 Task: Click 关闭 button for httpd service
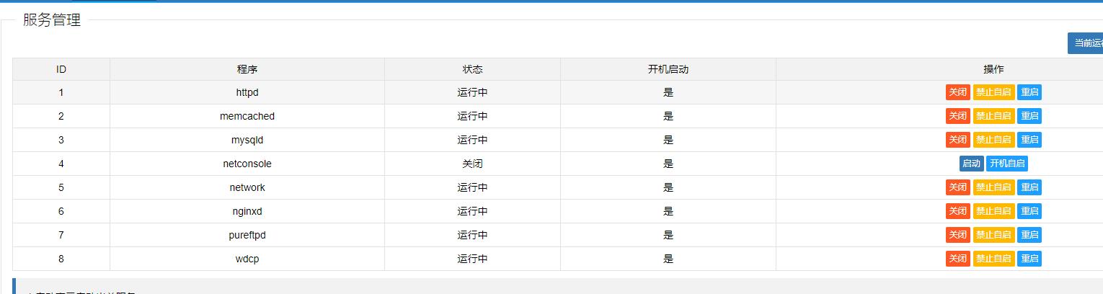[957, 92]
